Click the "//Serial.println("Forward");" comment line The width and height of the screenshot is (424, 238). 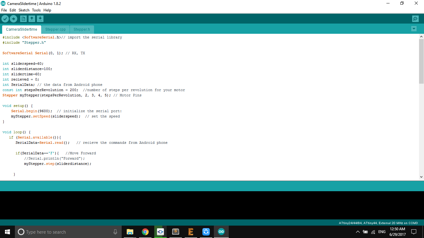(54, 158)
